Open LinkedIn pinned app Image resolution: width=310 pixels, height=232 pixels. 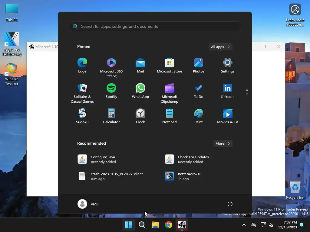(x=228, y=91)
